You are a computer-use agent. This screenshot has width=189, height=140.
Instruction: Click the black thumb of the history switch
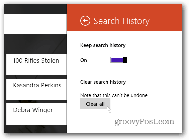click(x=125, y=60)
